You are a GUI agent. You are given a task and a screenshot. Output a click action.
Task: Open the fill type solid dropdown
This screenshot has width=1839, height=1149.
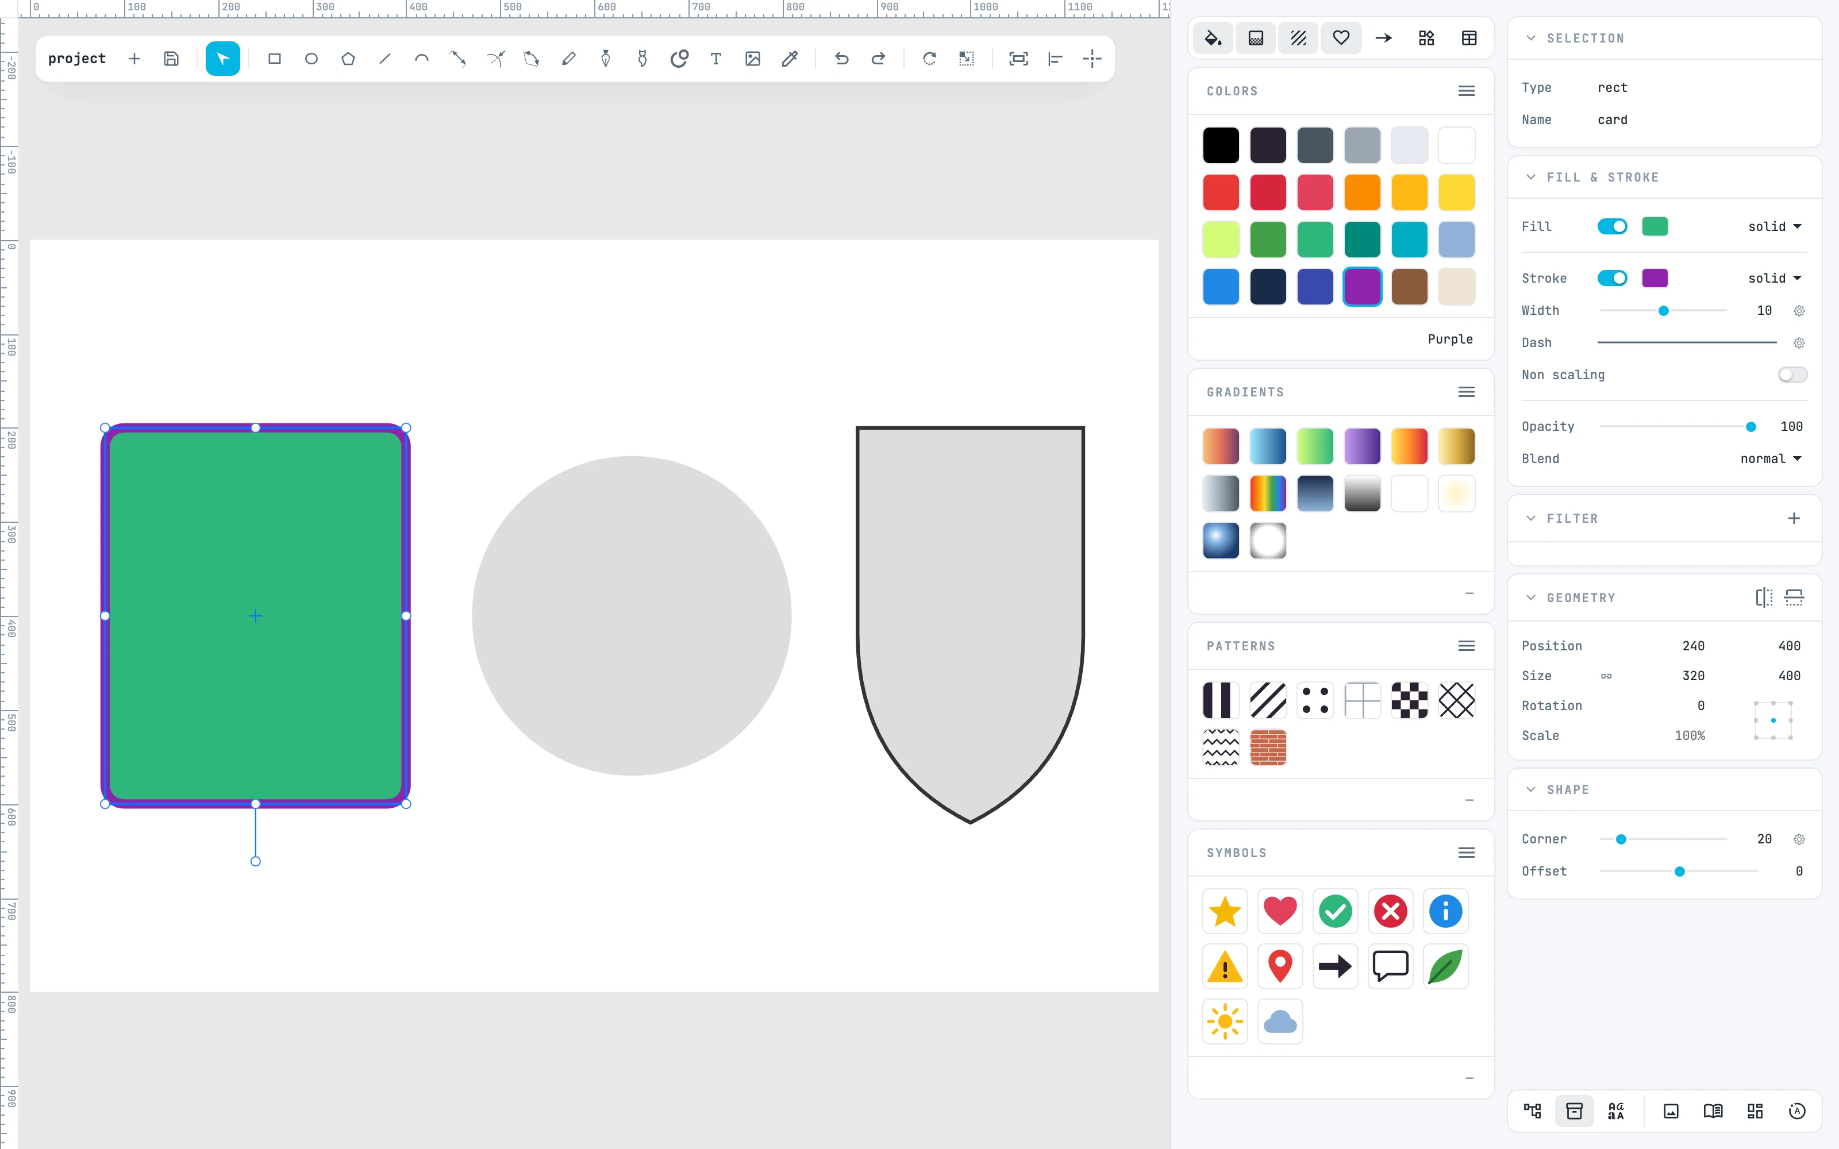pyautogui.click(x=1775, y=226)
